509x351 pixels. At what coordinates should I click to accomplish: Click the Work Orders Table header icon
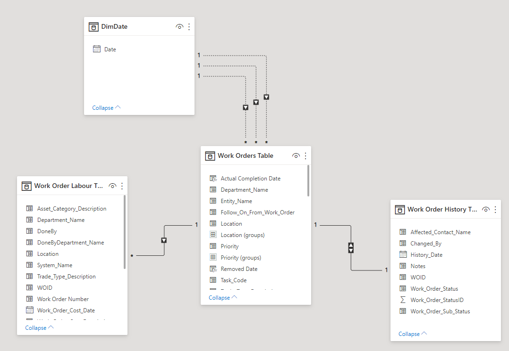(210, 156)
